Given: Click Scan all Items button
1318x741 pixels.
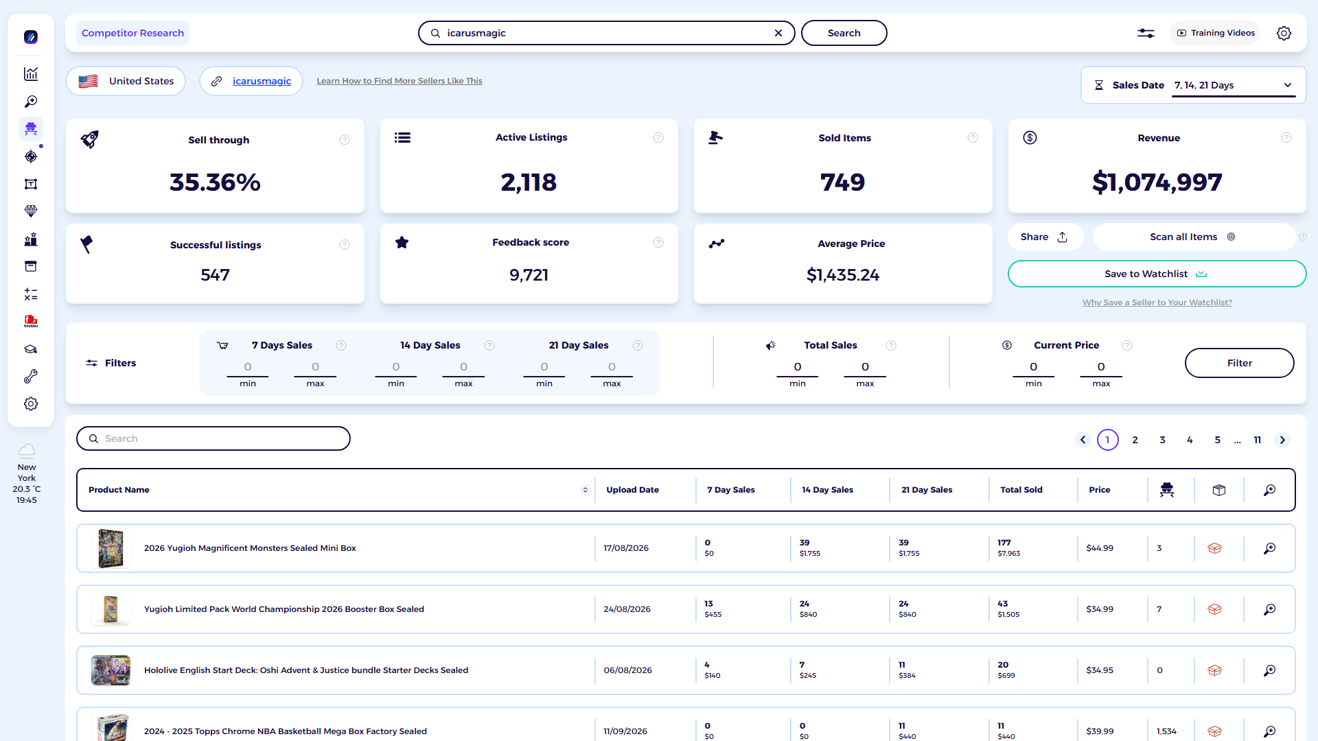Looking at the screenshot, I should [x=1193, y=237].
